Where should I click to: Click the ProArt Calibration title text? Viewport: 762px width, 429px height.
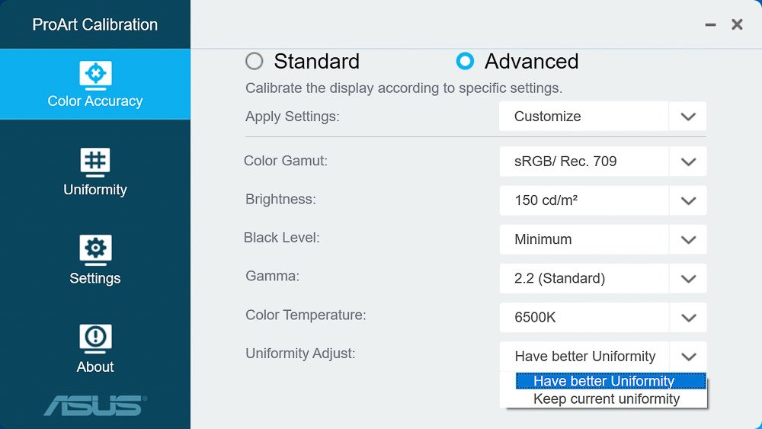click(95, 25)
